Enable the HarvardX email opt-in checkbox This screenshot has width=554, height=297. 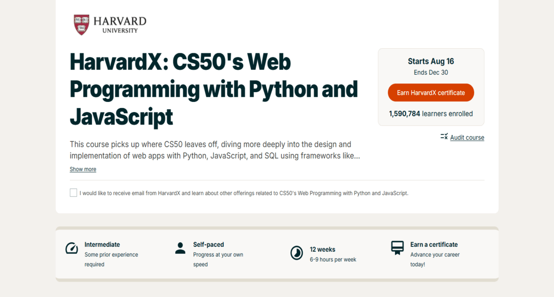(73, 193)
